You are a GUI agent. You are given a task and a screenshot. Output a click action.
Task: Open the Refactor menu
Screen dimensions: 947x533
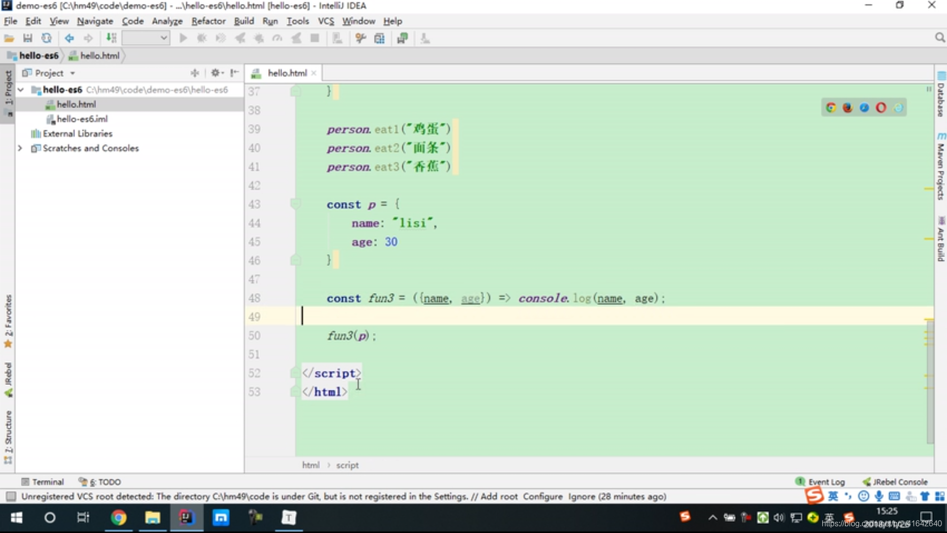[208, 21]
